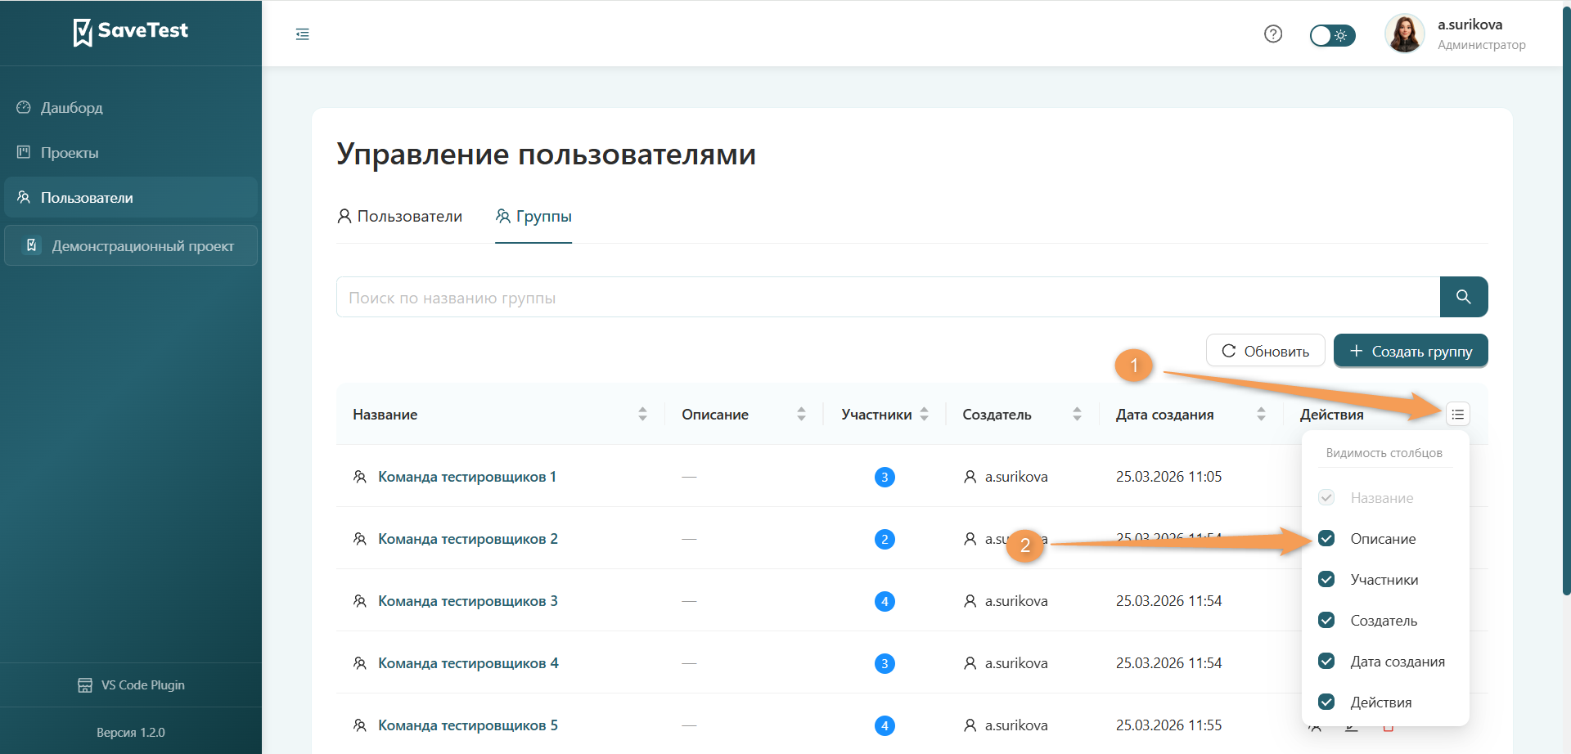The width and height of the screenshot is (1571, 754).
Task: Click the group search input field
Action: point(818,297)
